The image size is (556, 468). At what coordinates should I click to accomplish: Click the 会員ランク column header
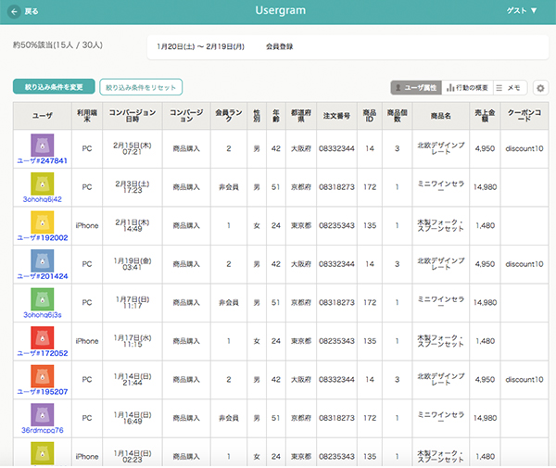click(x=229, y=116)
